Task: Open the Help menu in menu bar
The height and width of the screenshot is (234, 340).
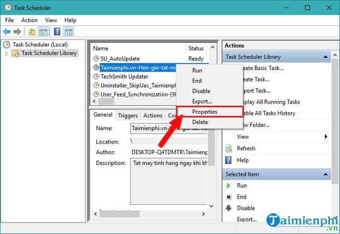Action: (70, 20)
